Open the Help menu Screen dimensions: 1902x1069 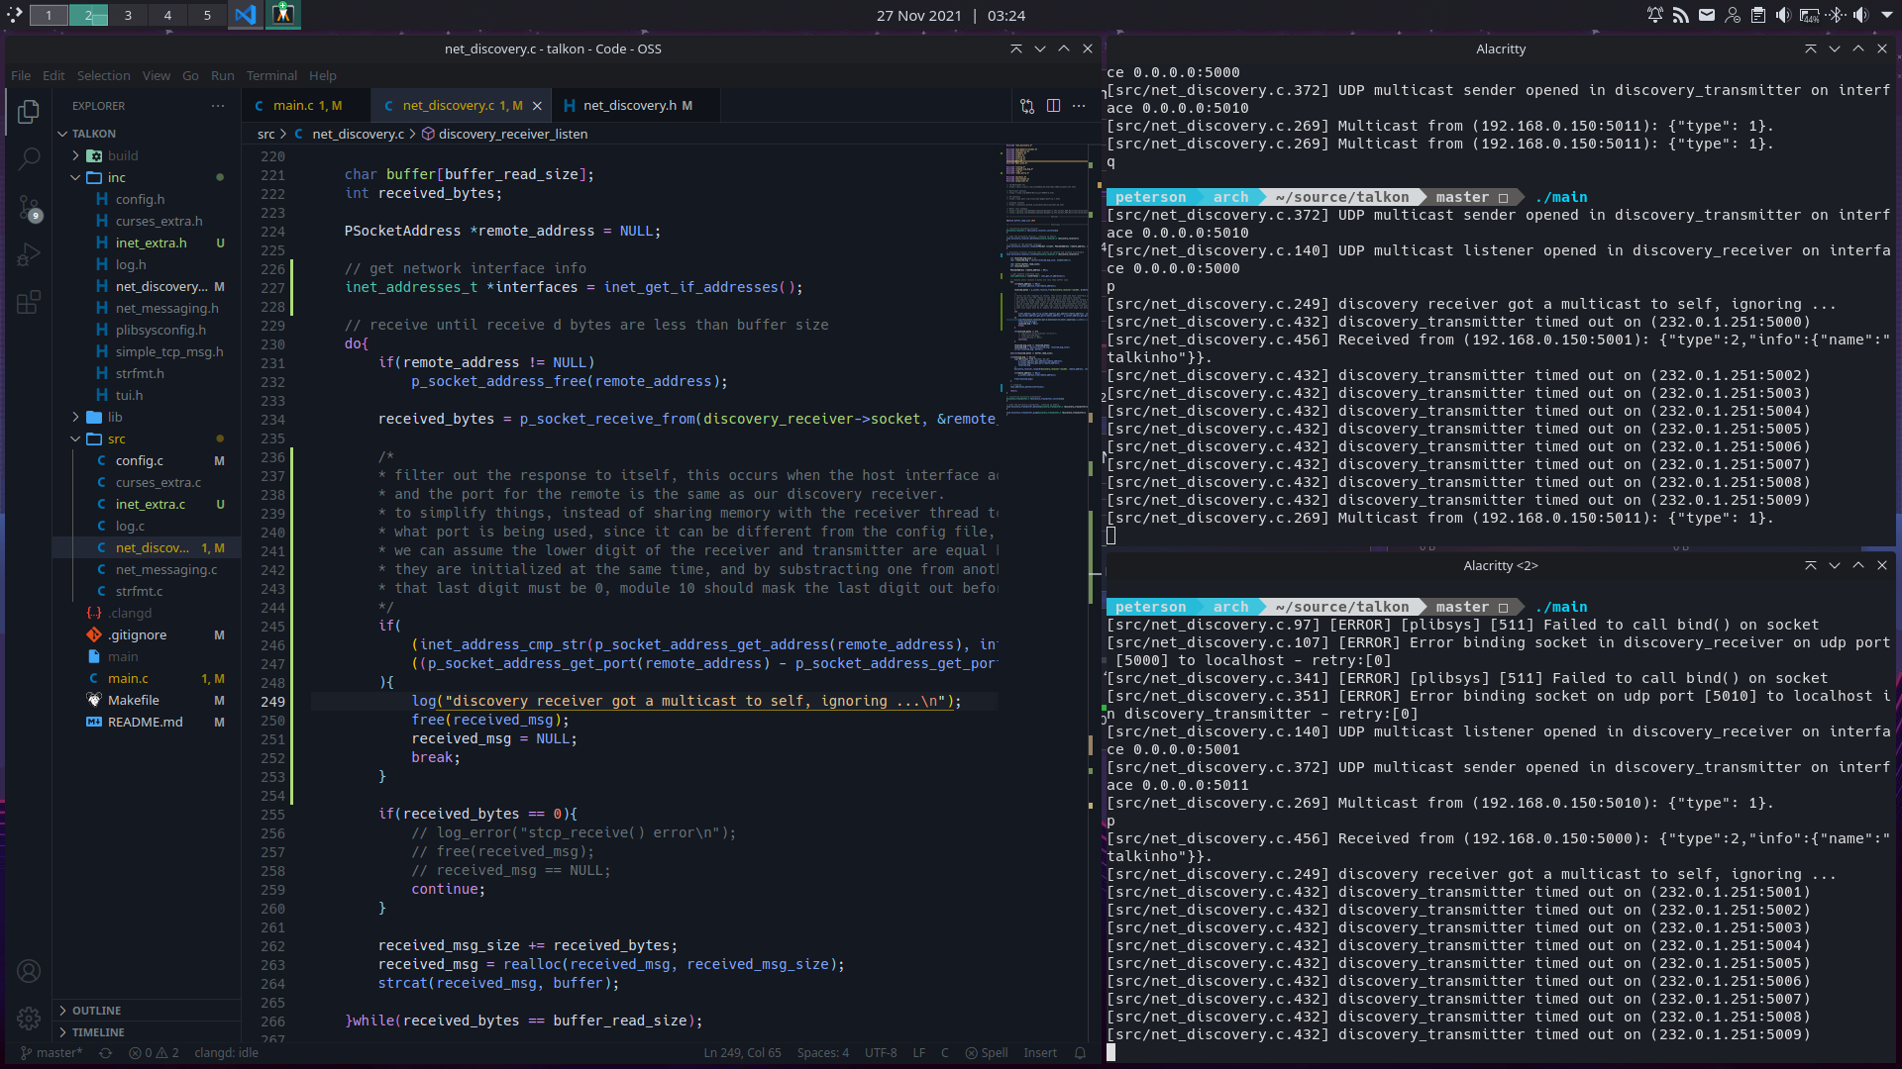pyautogui.click(x=322, y=75)
